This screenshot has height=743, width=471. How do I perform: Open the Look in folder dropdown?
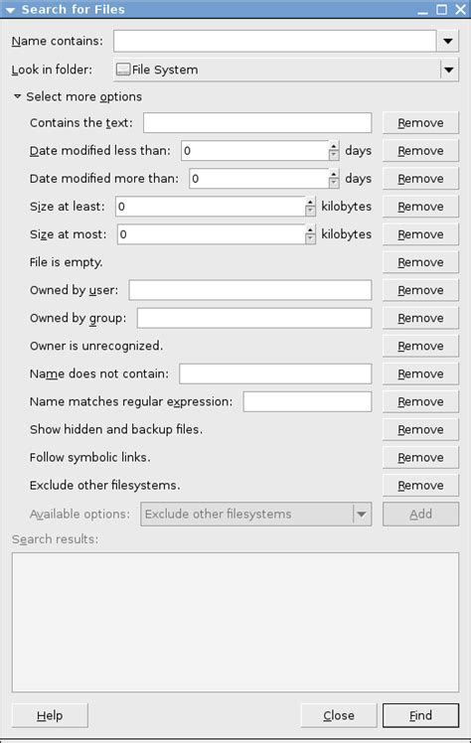[286, 70]
